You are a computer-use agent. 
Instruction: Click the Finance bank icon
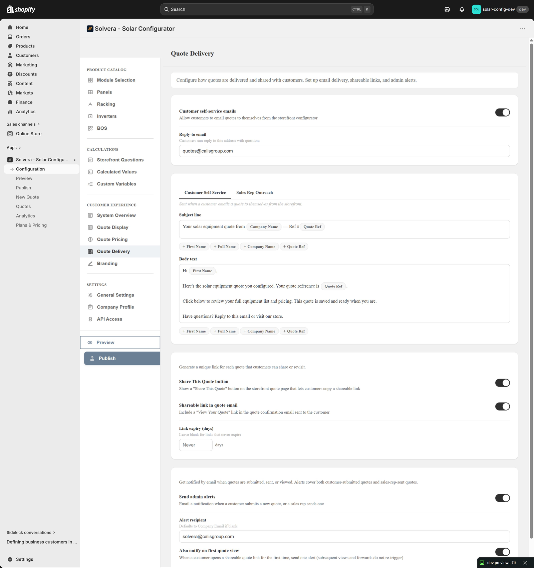10,102
